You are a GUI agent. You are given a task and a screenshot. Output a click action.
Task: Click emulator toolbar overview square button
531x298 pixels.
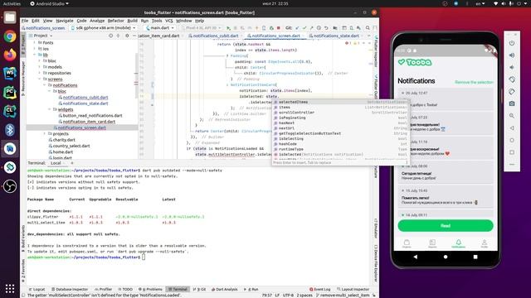point(512,152)
